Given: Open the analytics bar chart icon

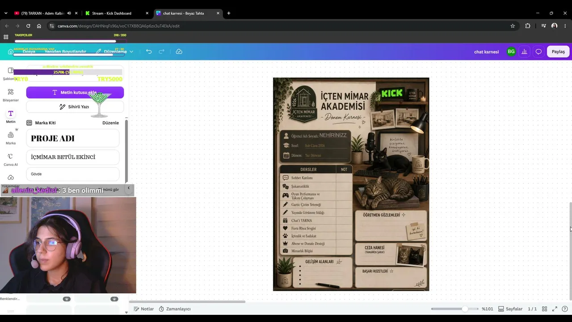Looking at the screenshot, I should (x=524, y=51).
